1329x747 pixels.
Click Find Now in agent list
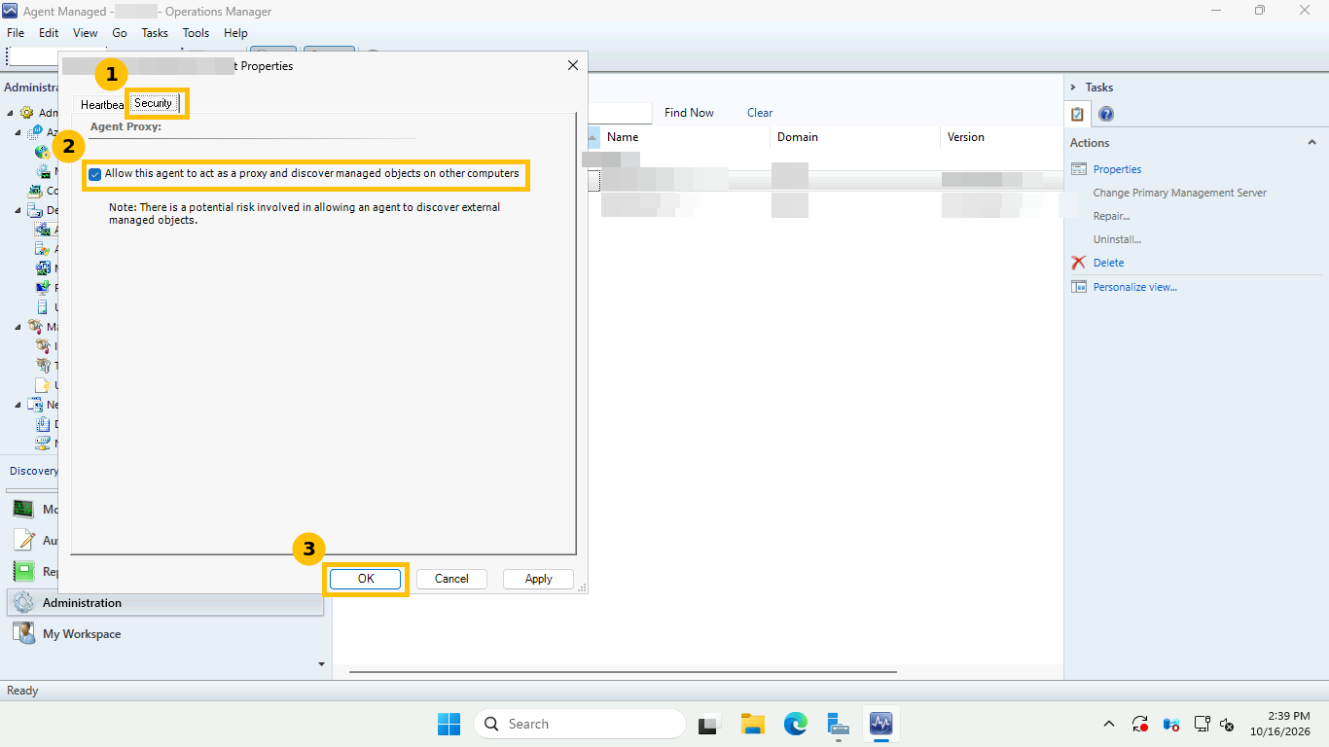[x=689, y=113]
